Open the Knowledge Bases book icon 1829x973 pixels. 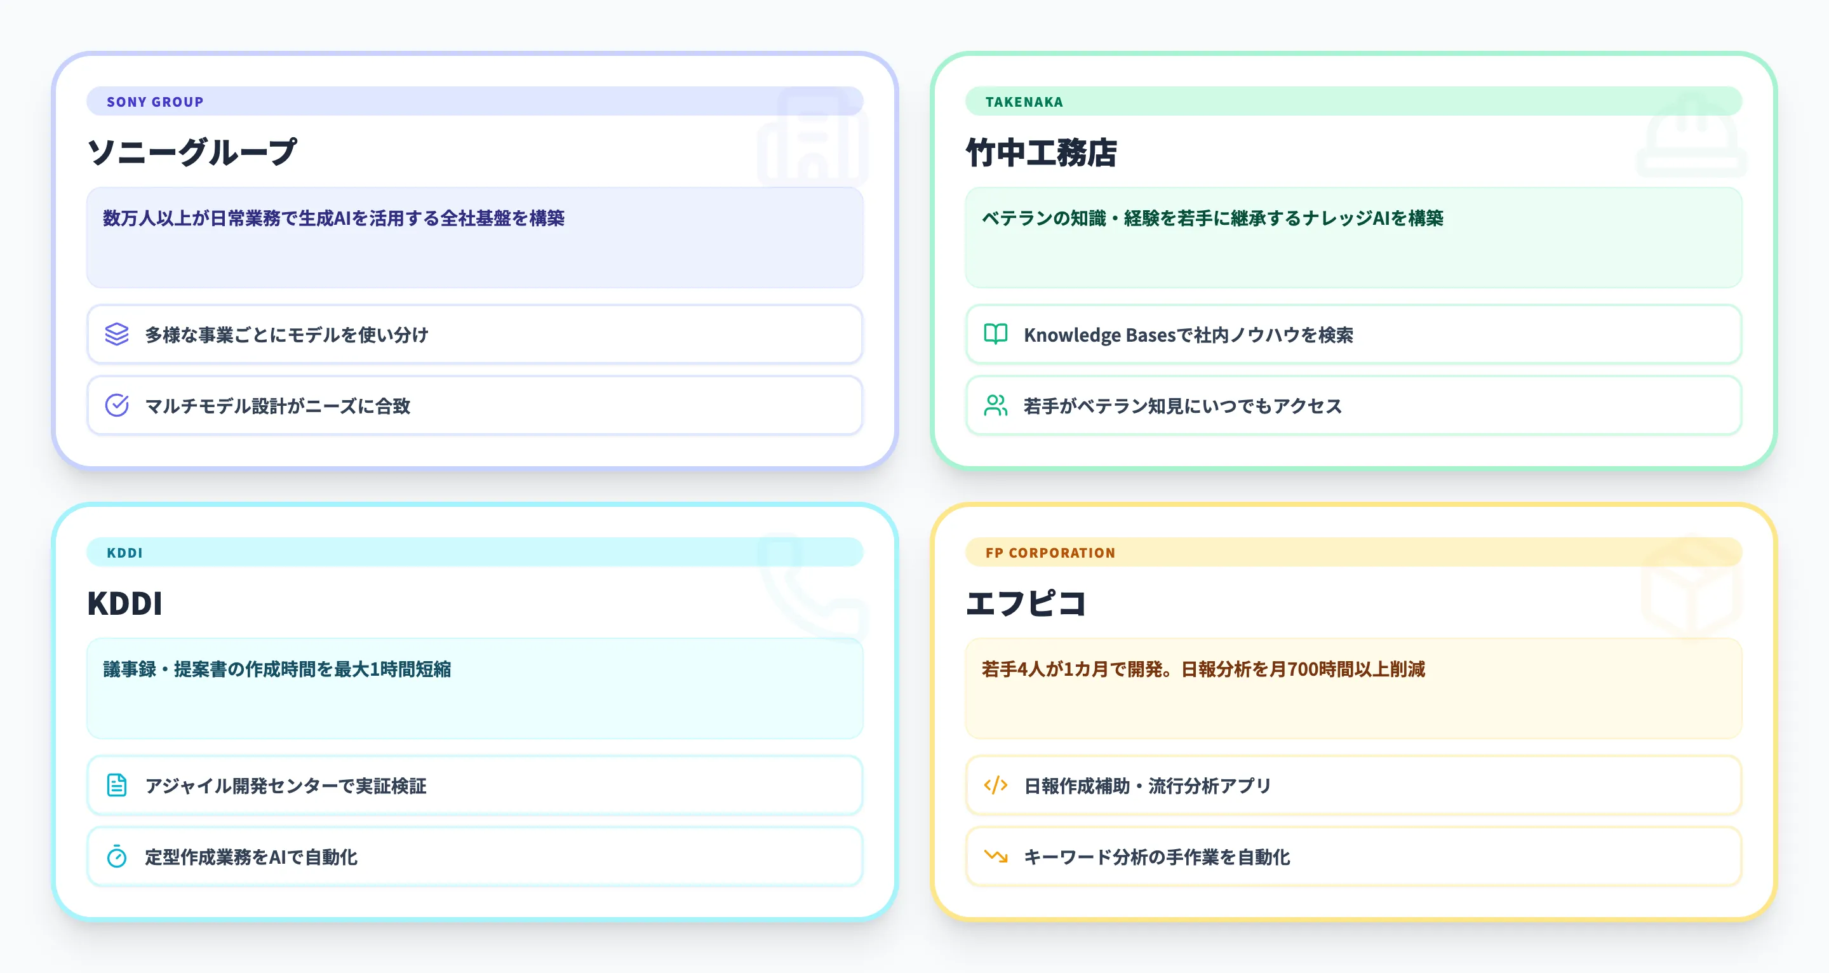point(995,334)
